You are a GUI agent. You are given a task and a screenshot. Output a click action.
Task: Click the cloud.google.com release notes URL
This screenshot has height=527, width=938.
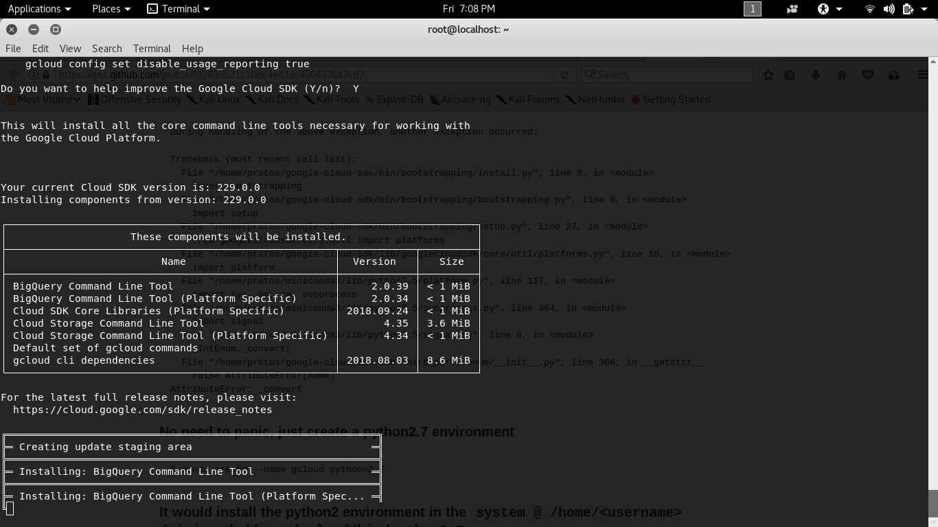142,410
